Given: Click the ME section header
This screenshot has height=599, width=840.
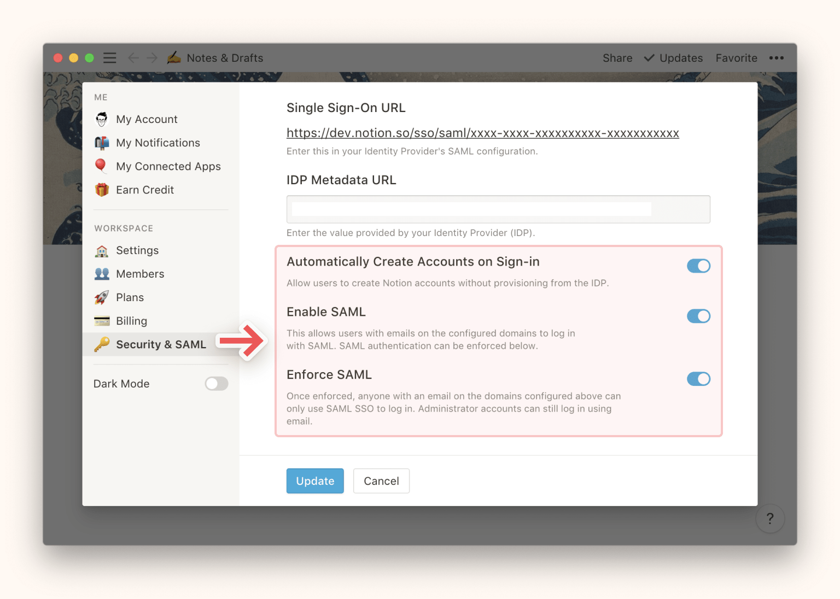Looking at the screenshot, I should pos(101,97).
